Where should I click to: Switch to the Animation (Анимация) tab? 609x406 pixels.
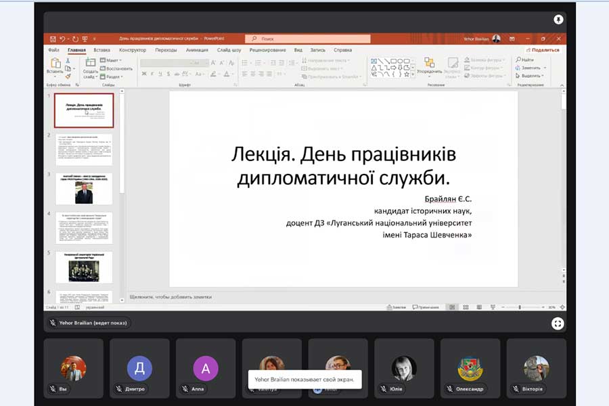coord(197,50)
